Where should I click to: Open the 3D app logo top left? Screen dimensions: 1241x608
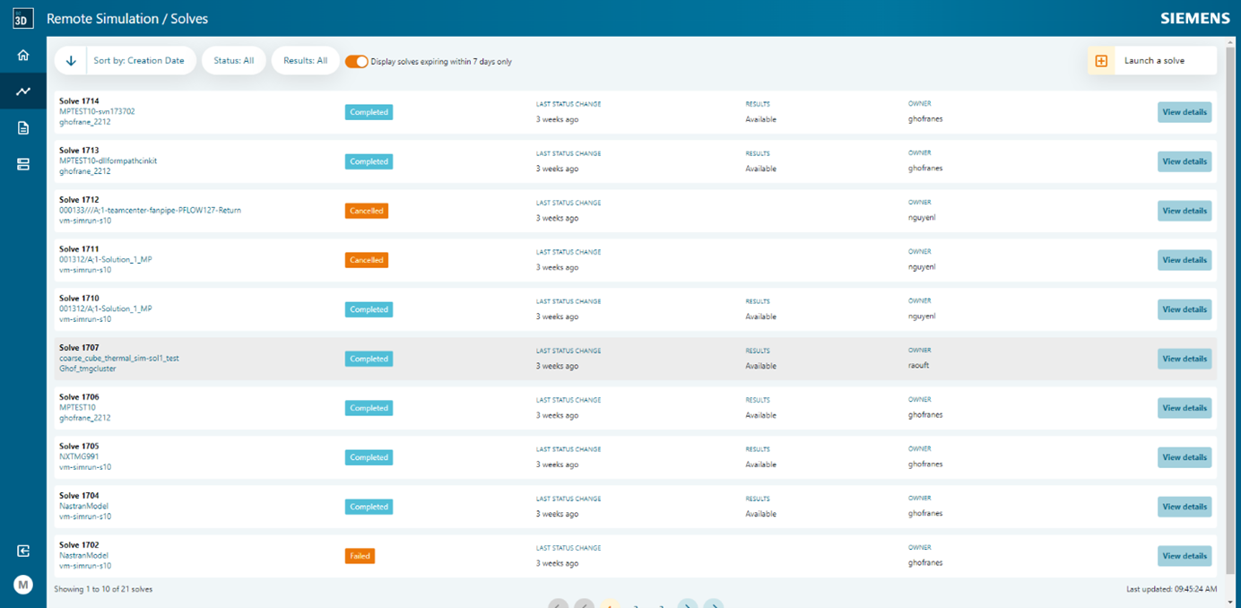coord(23,18)
